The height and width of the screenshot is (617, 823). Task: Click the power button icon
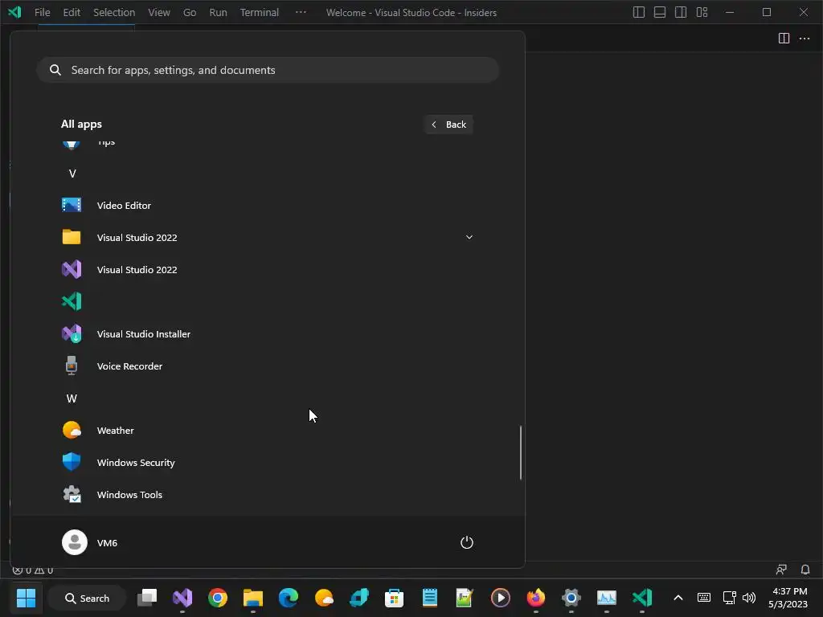click(x=467, y=542)
